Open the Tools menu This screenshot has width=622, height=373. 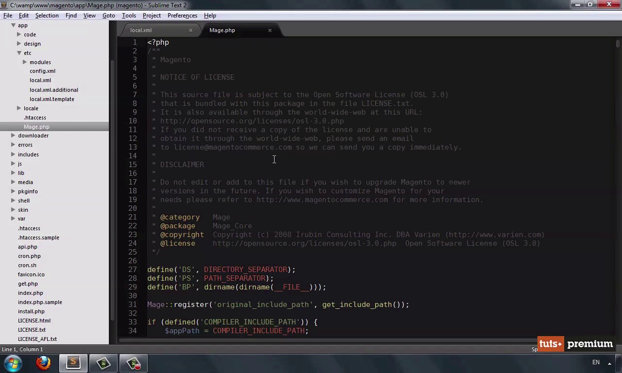(129, 16)
